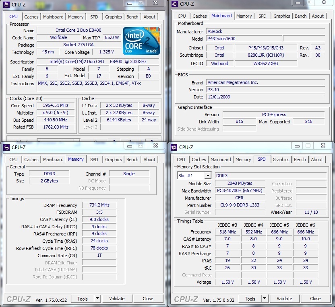Select the SPD tab in the Memory window

pyautogui.click(x=94, y=160)
